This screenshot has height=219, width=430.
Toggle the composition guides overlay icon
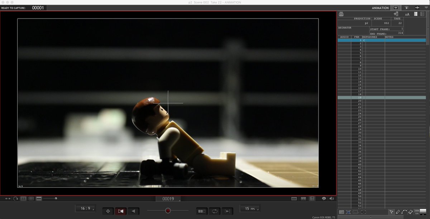click(23, 199)
